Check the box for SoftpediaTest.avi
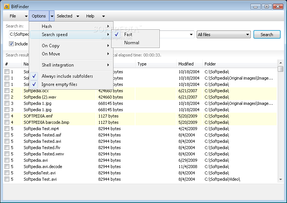 pos(7,173)
